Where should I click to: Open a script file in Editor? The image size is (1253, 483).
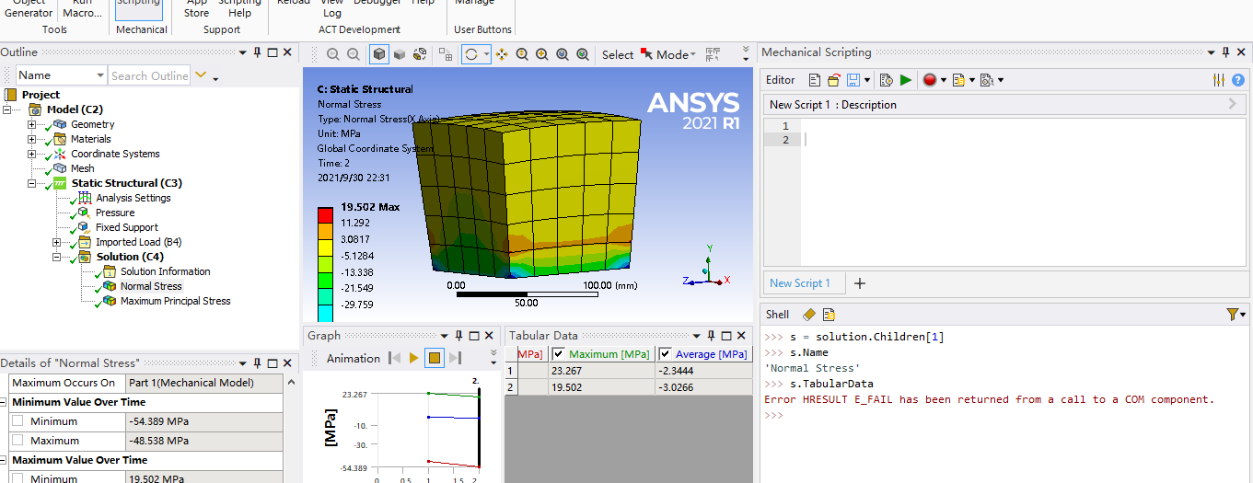tap(834, 80)
